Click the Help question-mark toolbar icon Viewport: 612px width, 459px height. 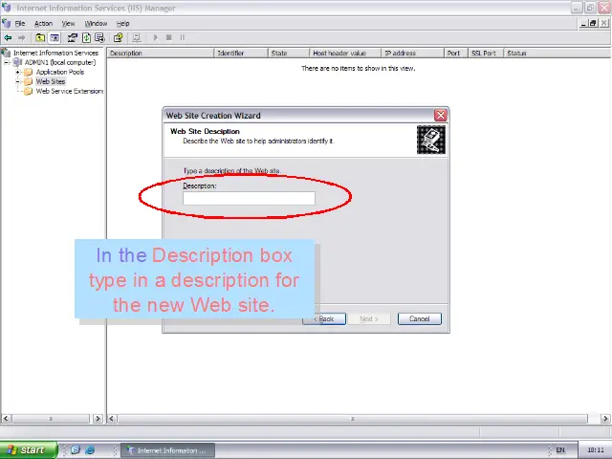118,38
